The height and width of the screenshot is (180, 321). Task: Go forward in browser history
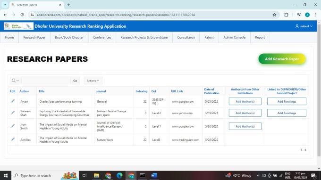click(x=14, y=15)
